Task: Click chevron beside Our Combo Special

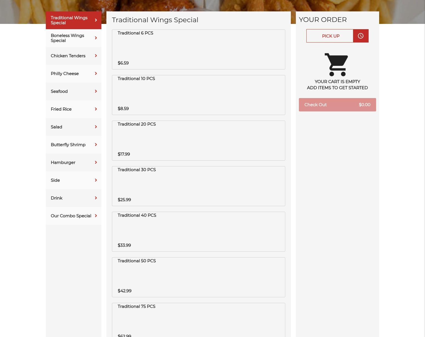Action: (x=96, y=216)
